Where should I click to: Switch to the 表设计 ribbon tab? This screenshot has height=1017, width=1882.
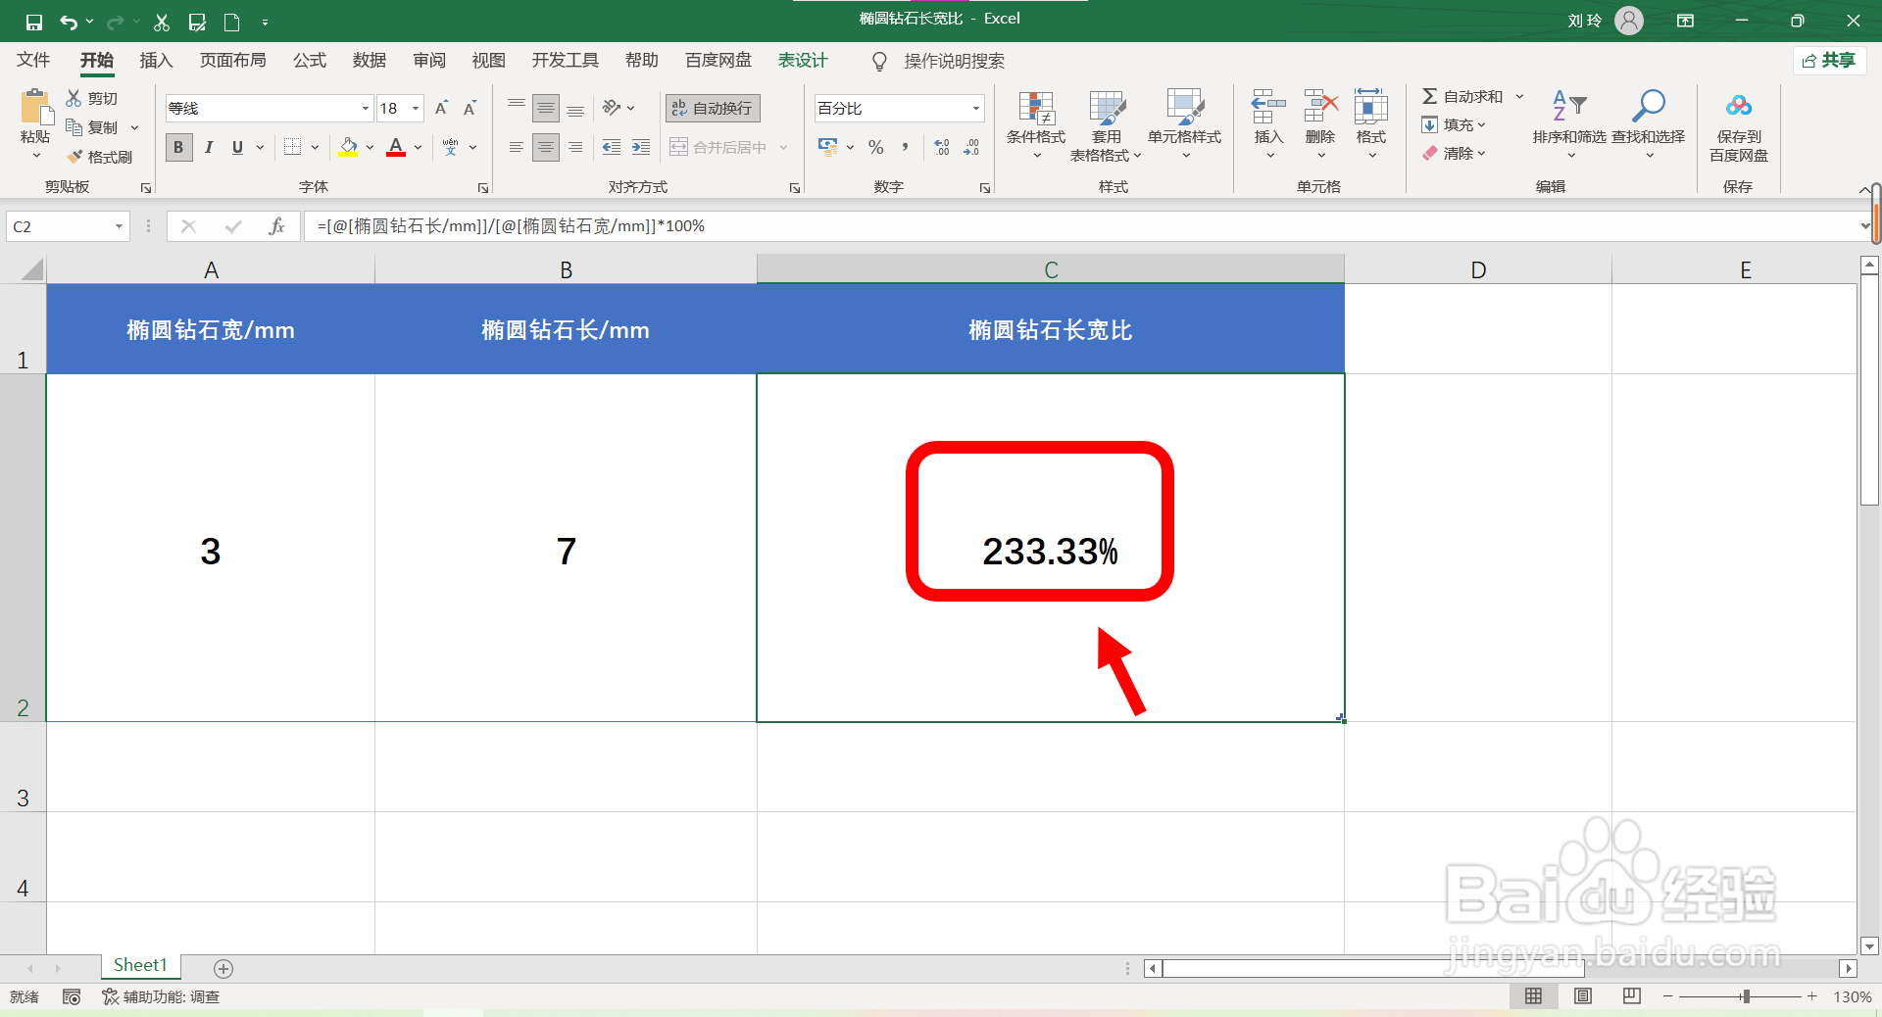pos(802,60)
